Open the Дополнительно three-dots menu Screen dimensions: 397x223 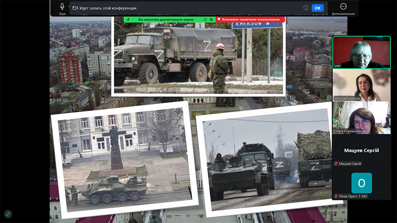[343, 7]
